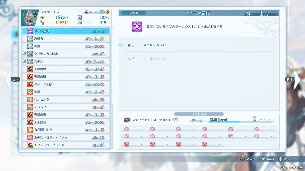Click the skill description text 装備している全てのジーン
The height and width of the screenshot is (171, 305).
pos(184,26)
